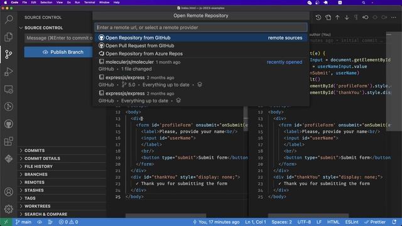Select Open Repository from Azure Repos
Viewport: 402px width, 226px height.
tap(201, 53)
